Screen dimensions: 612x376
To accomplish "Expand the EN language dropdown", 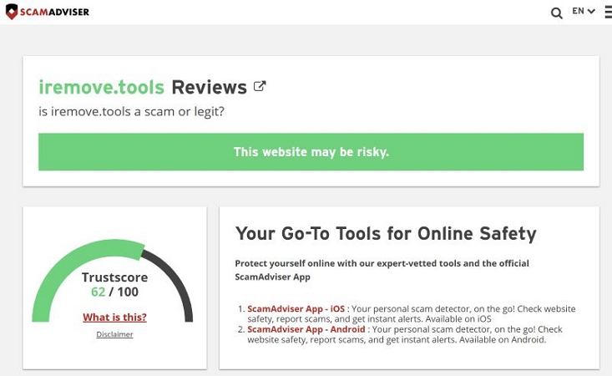I will pos(584,11).
